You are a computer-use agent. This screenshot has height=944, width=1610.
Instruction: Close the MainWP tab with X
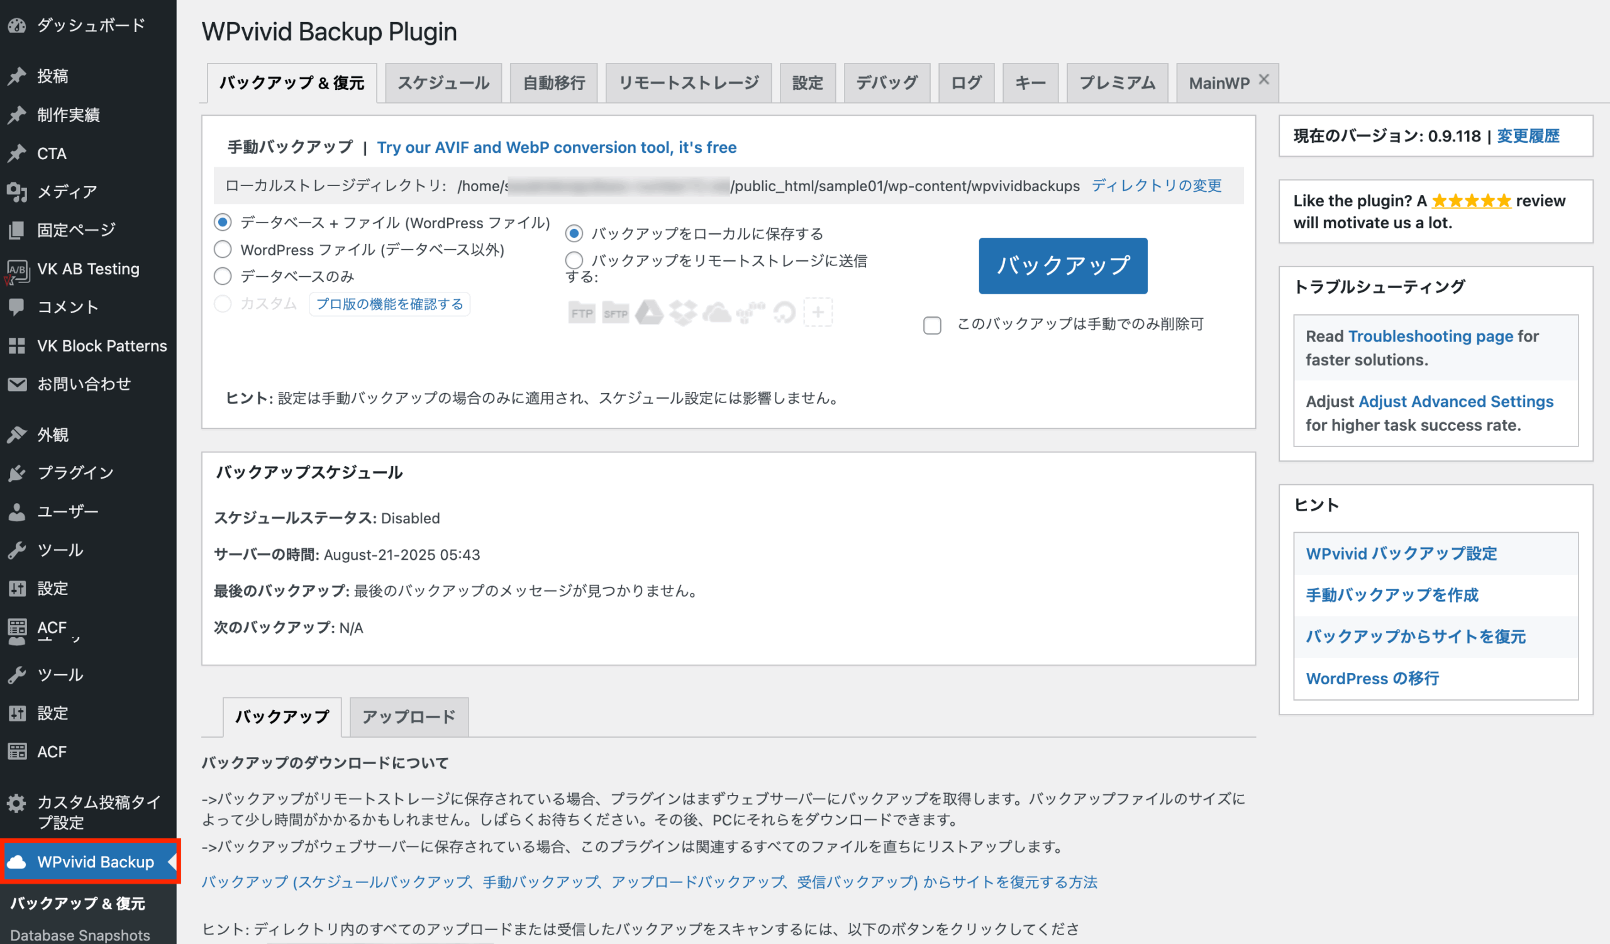(x=1263, y=79)
